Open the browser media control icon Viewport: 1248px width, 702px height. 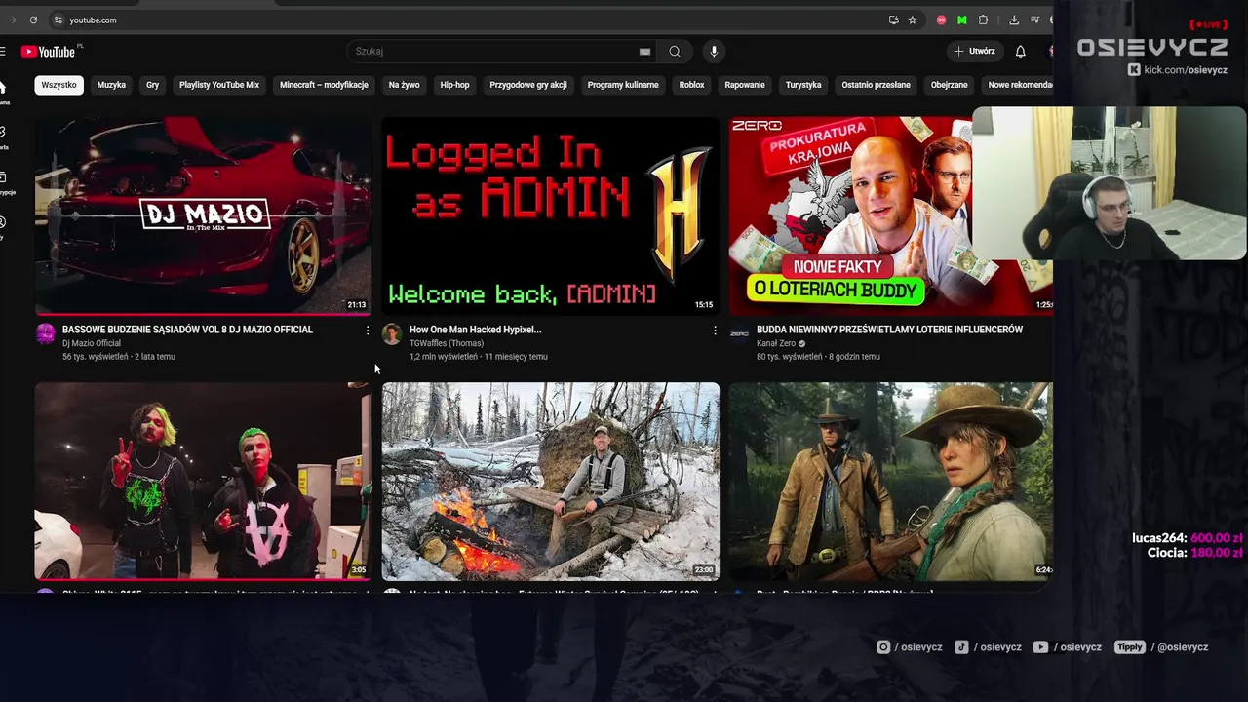coord(1034,19)
